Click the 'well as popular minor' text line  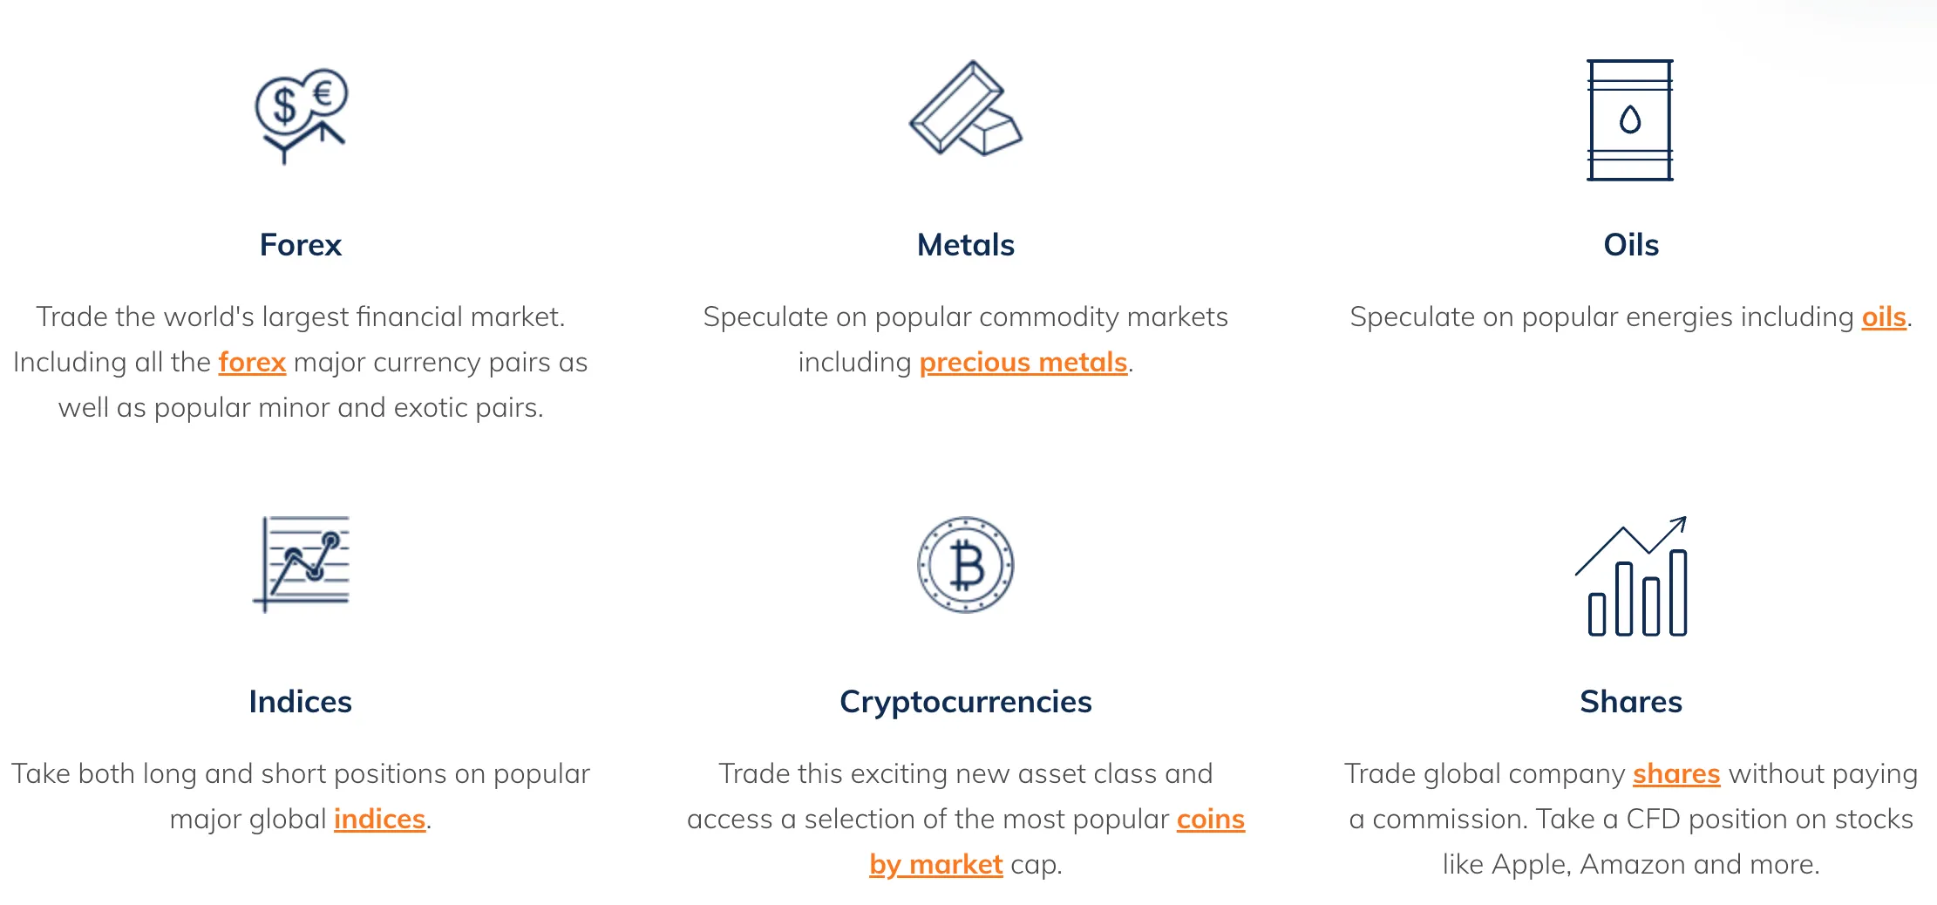301,407
